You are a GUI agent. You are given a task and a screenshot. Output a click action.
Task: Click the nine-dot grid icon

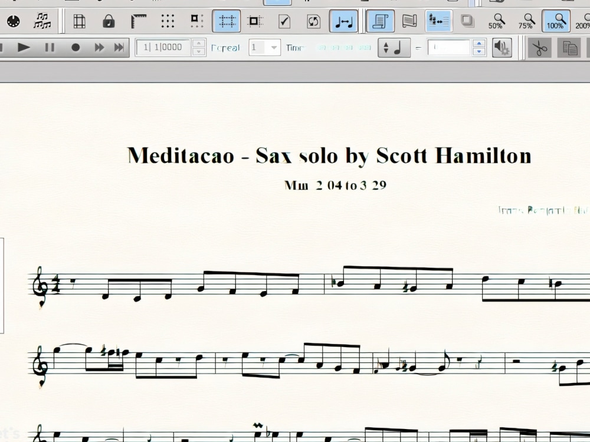click(168, 21)
